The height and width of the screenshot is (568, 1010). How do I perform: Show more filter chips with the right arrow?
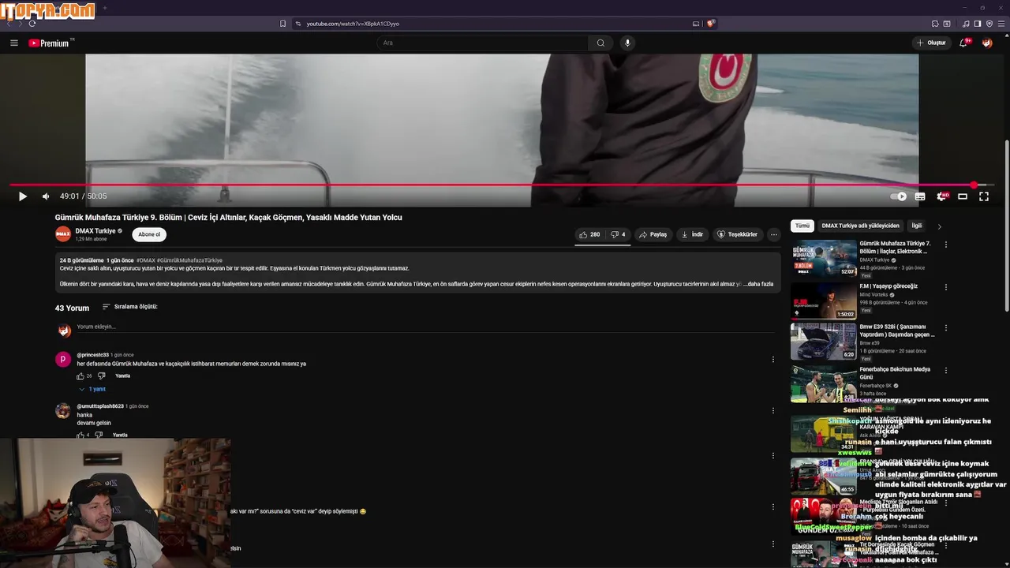pyautogui.click(x=939, y=226)
